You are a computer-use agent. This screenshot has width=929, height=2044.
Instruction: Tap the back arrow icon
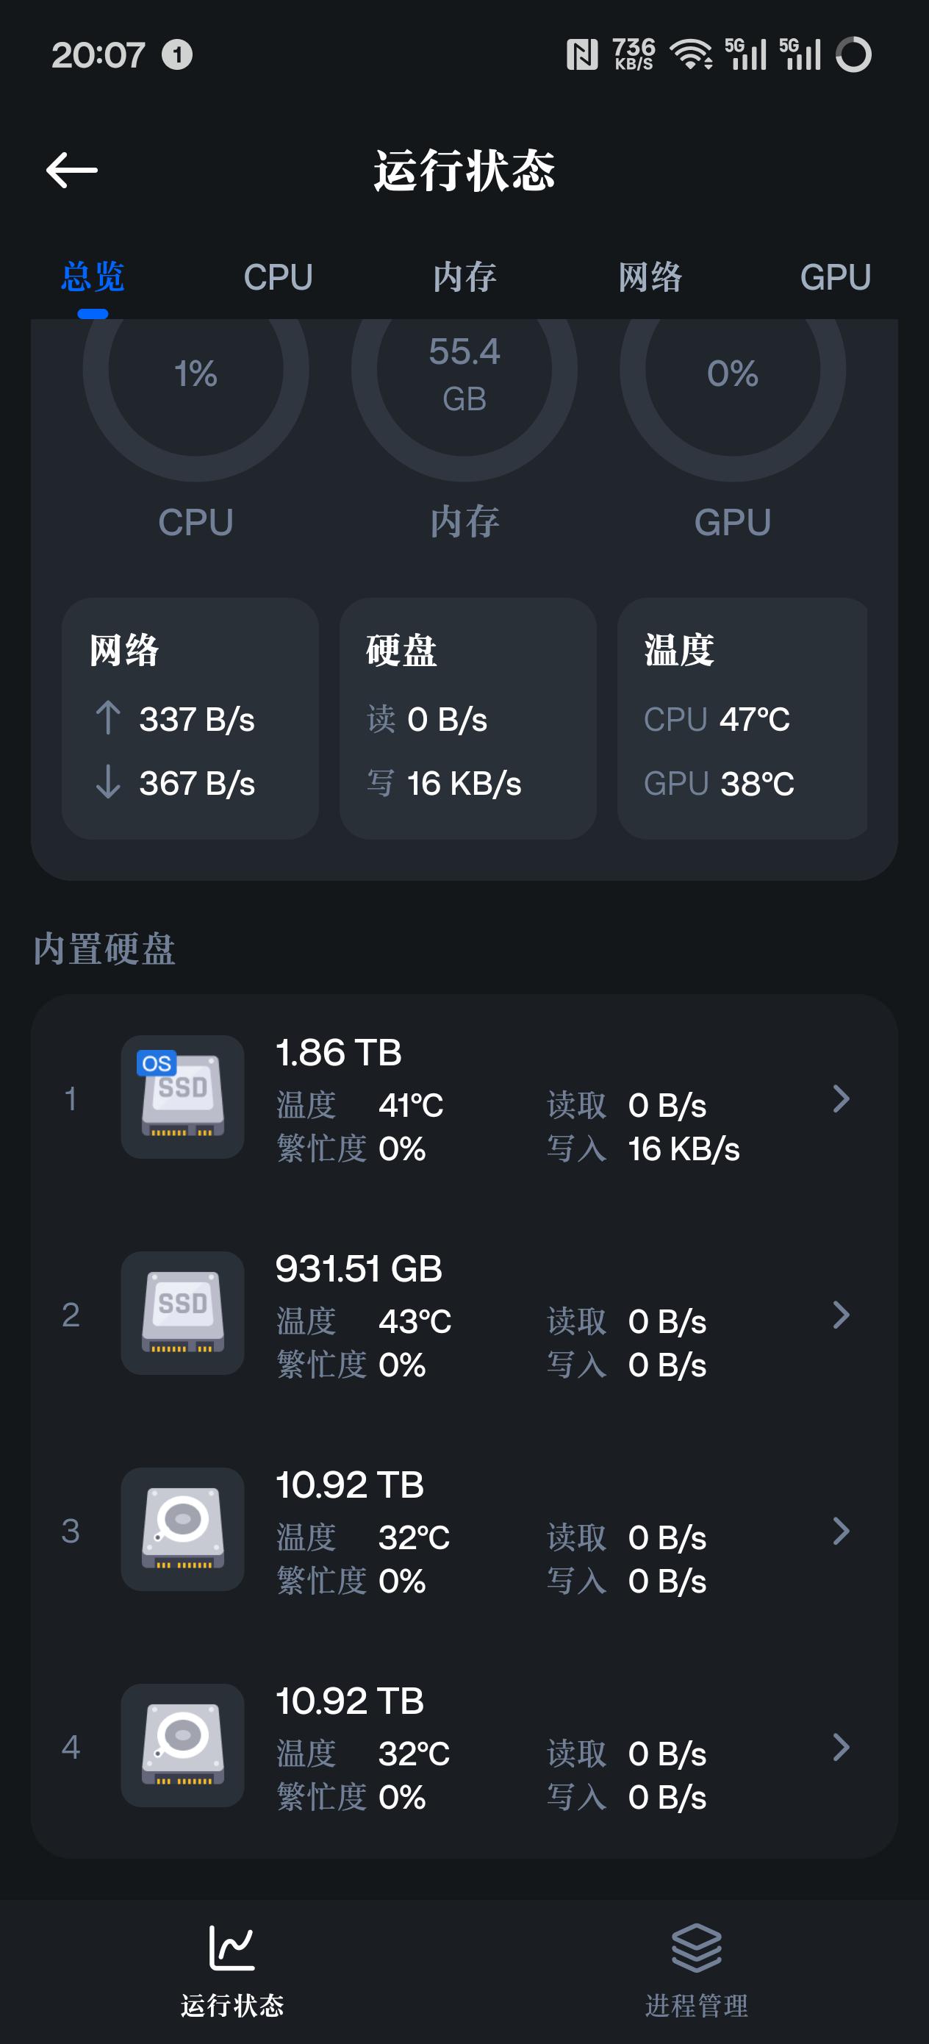pyautogui.click(x=71, y=171)
